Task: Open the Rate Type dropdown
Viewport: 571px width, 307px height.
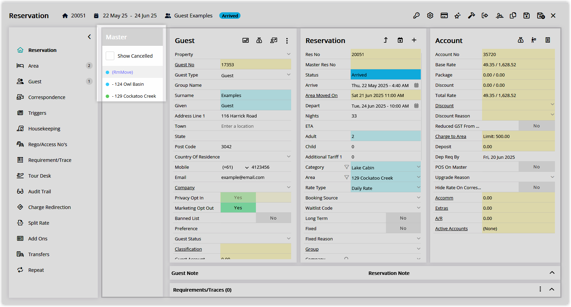Action: (x=418, y=187)
